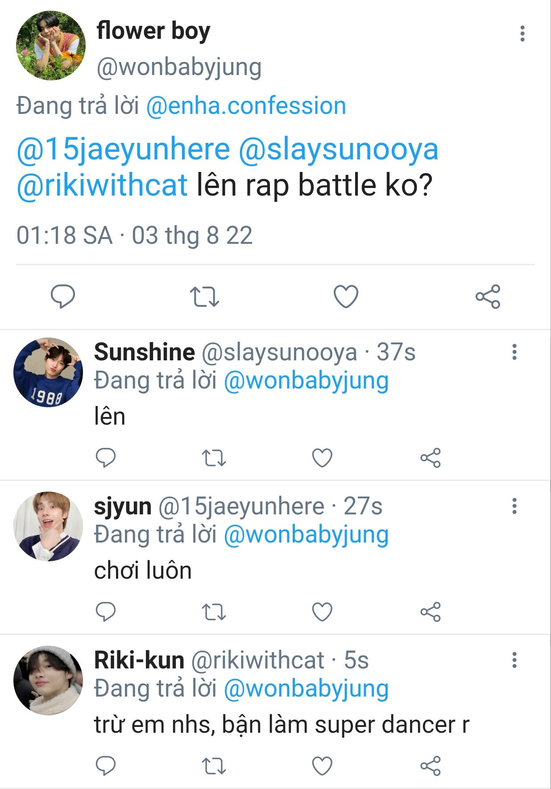Retweet the main rap battle tweet

(204, 296)
